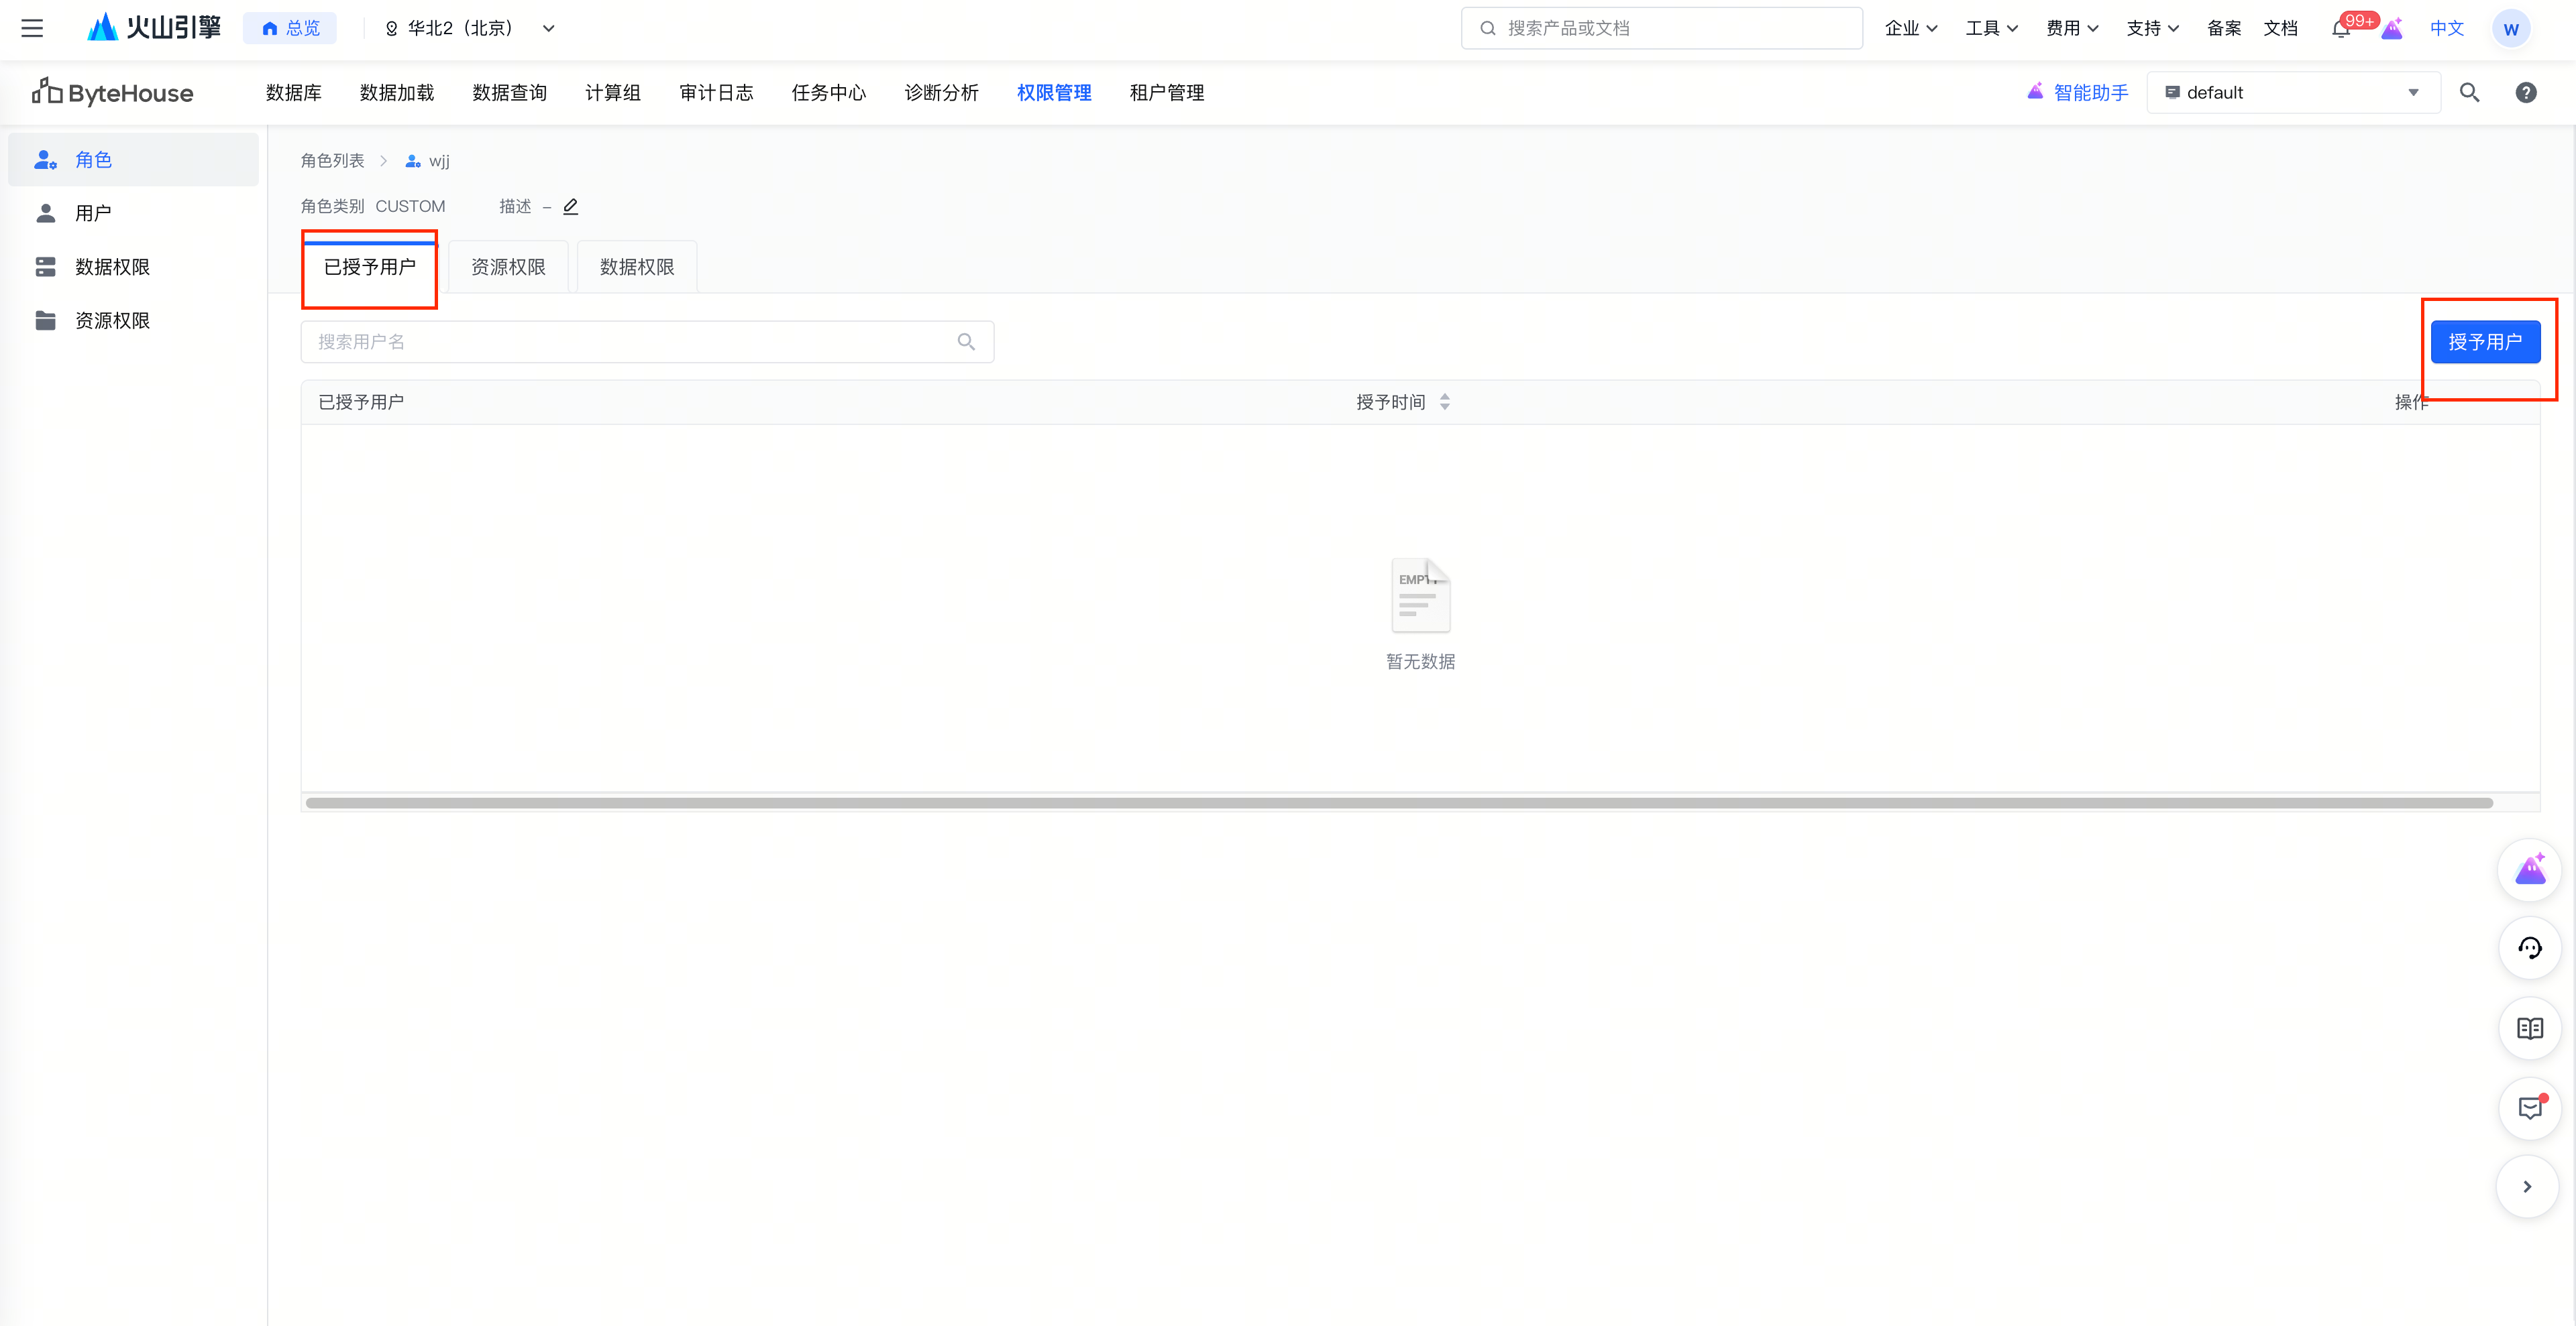This screenshot has width=2576, height=1326.
Task: Open the customer service headset icon
Action: (x=2529, y=947)
